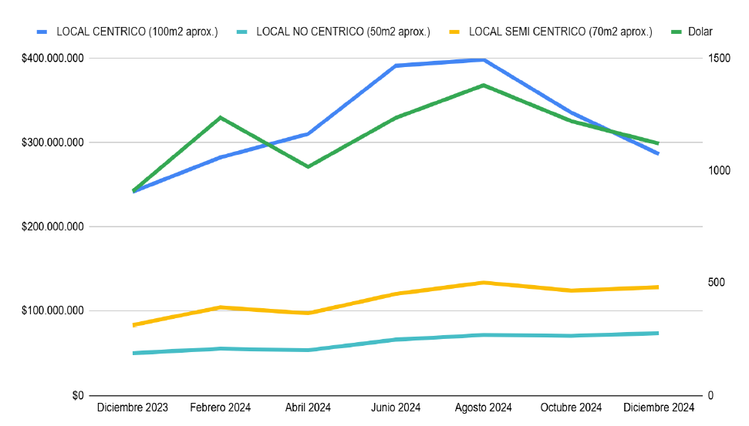The height and width of the screenshot is (426, 749).
Task: Click the green Dolar legend swatch
Action: coord(676,32)
